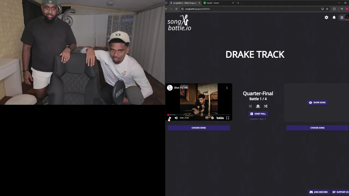Join the Discord server
349x196 pixels.
click(x=318, y=192)
